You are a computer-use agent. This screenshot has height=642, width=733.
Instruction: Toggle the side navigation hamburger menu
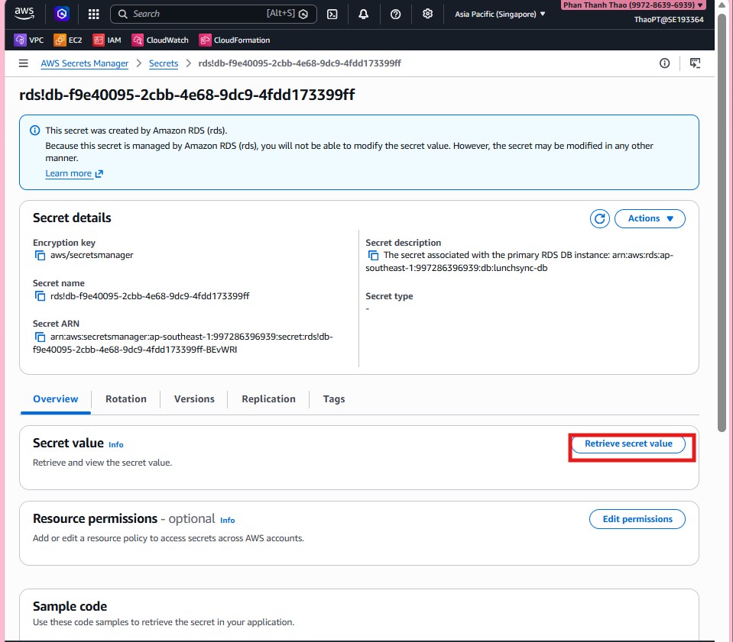(x=24, y=63)
